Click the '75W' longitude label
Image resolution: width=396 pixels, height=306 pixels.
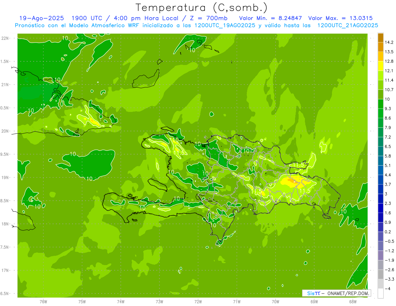[82, 301]
